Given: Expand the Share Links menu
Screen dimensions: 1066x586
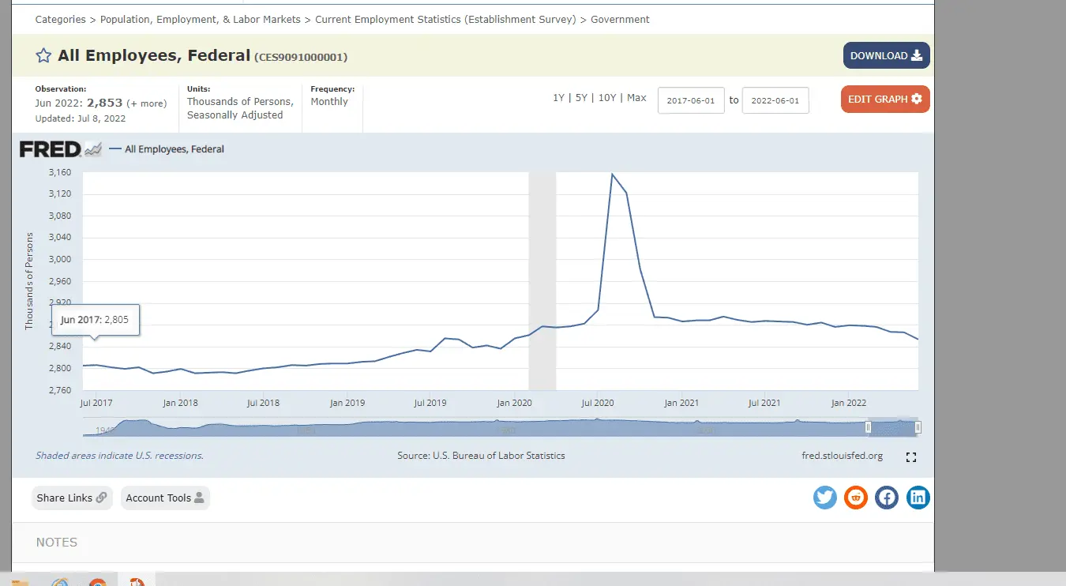Looking at the screenshot, I should click(71, 498).
